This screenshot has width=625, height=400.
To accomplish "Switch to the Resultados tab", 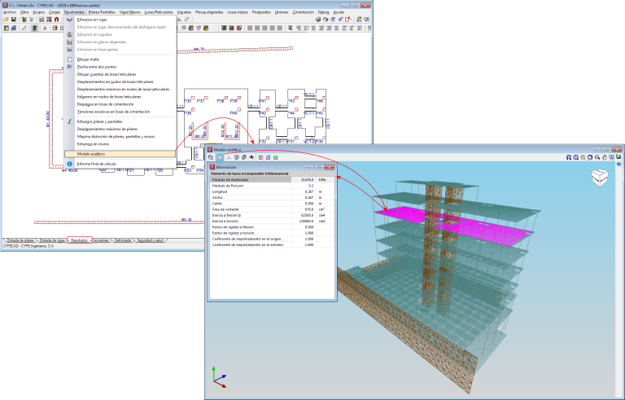I will [79, 240].
